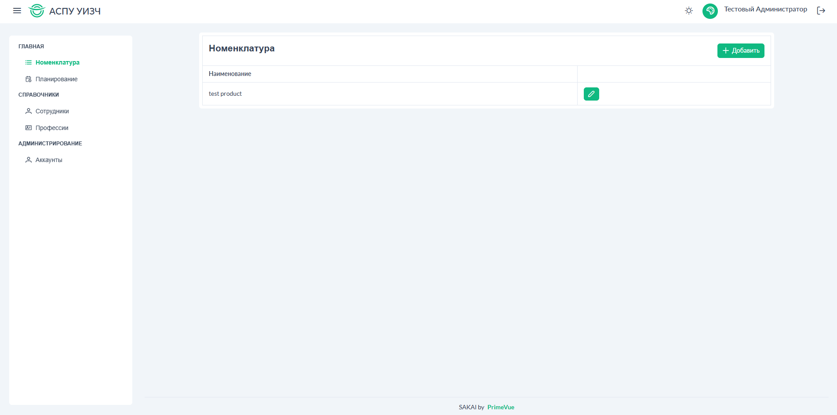This screenshot has height=415, width=837.
Task: Log out using the exit icon
Action: [x=821, y=11]
